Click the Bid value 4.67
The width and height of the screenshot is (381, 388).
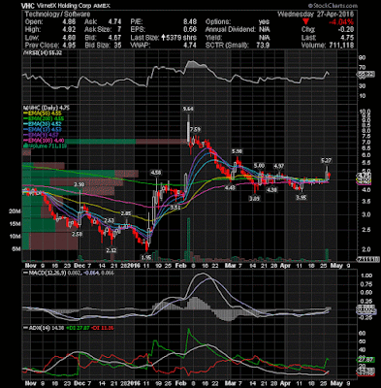[x=114, y=38]
